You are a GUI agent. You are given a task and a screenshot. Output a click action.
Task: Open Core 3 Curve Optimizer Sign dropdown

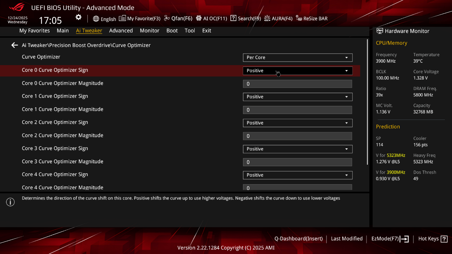point(298,149)
